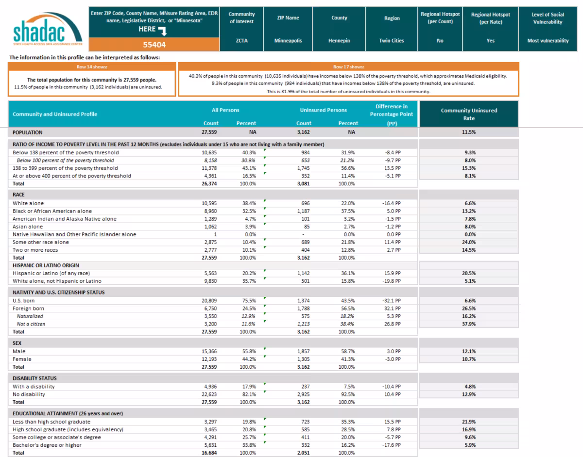The height and width of the screenshot is (457, 583).
Task: Click the green comment marker beside 984 uninsured count
Action: 265,149
